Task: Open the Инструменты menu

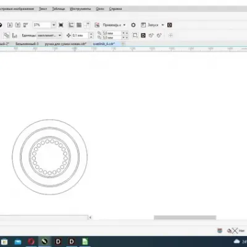Action: coord(80,9)
